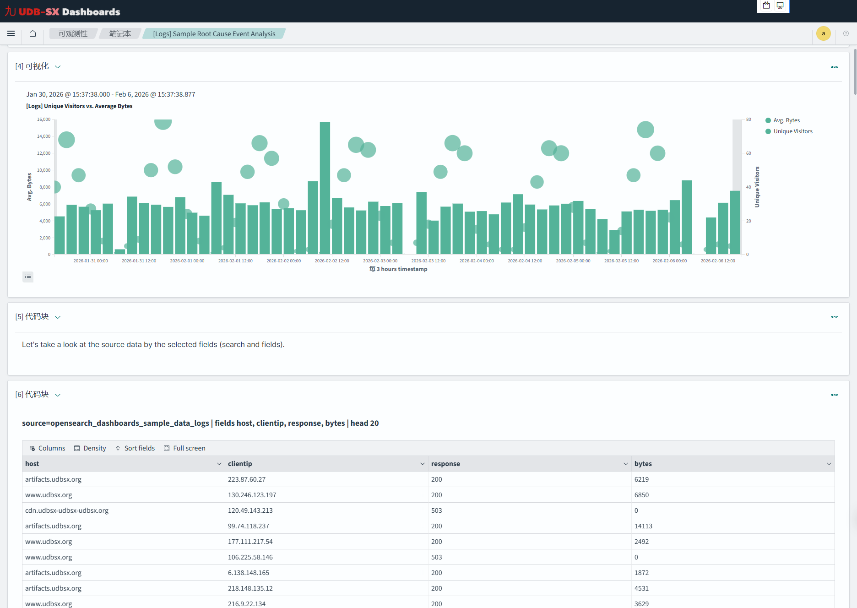Toggle Unique Visitors series in legend
857x608 pixels.
pos(792,131)
